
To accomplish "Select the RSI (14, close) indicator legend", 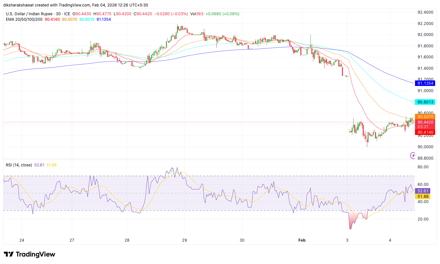I will [19, 165].
